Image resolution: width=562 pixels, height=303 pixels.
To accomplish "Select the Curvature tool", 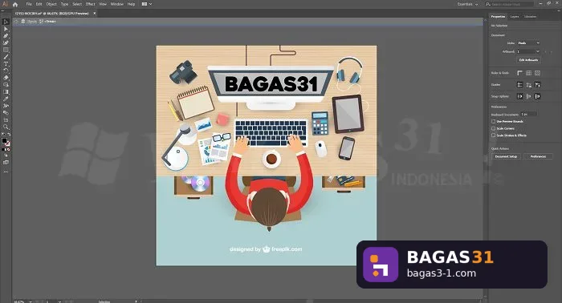I will point(6,43).
